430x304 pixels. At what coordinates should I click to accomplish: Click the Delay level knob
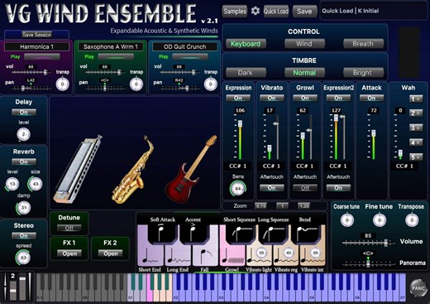pos(23,134)
